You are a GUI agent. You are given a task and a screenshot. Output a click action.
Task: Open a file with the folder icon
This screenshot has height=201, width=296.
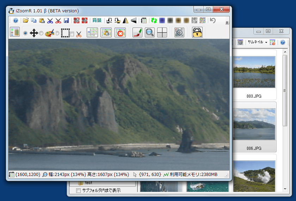click(26, 20)
